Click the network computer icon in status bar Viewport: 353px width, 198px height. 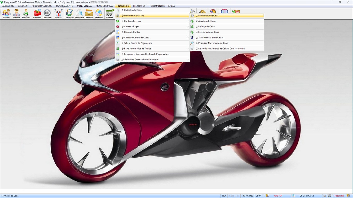[x=330, y=196]
